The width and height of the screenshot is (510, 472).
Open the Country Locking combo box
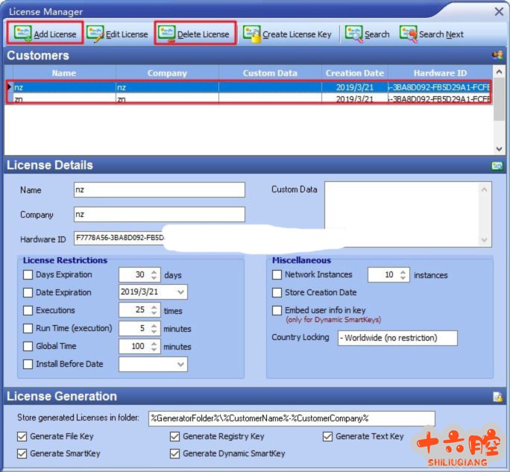click(397, 339)
